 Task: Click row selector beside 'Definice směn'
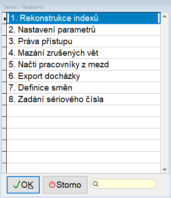pos(4,88)
